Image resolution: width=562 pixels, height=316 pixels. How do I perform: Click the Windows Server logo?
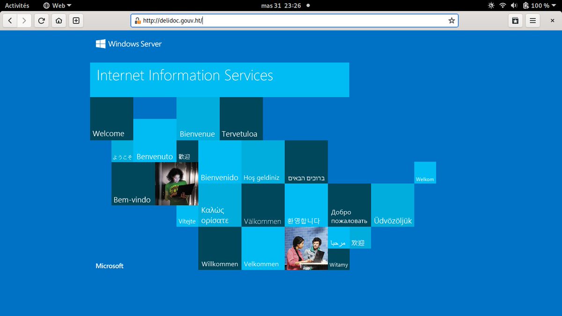(x=129, y=44)
